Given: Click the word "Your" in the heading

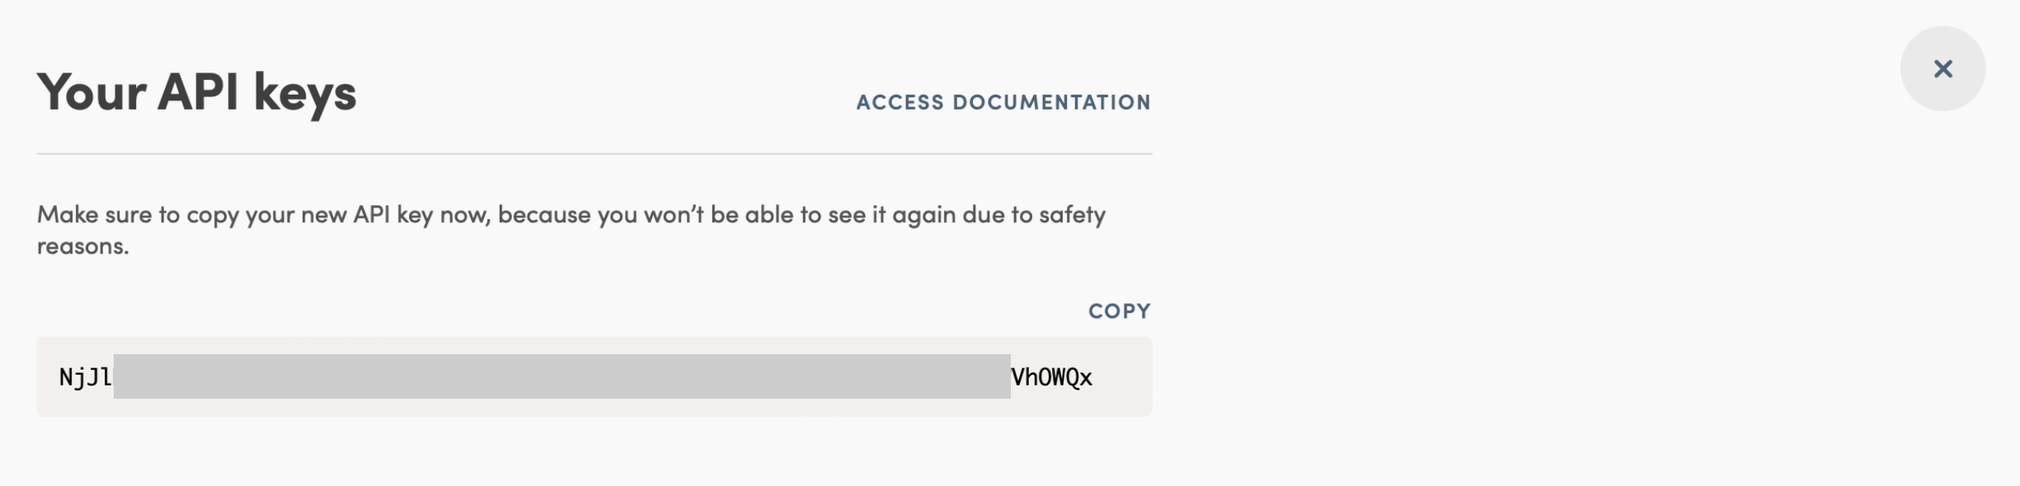Looking at the screenshot, I should coord(92,91).
